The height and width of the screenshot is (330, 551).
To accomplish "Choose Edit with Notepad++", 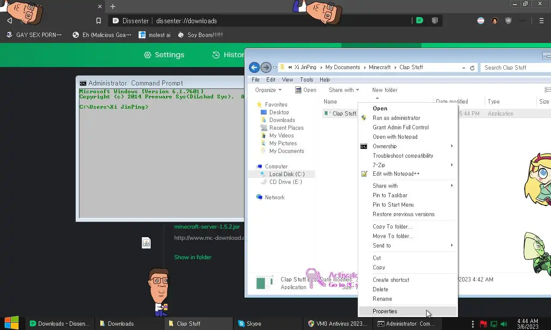I will (408, 174).
